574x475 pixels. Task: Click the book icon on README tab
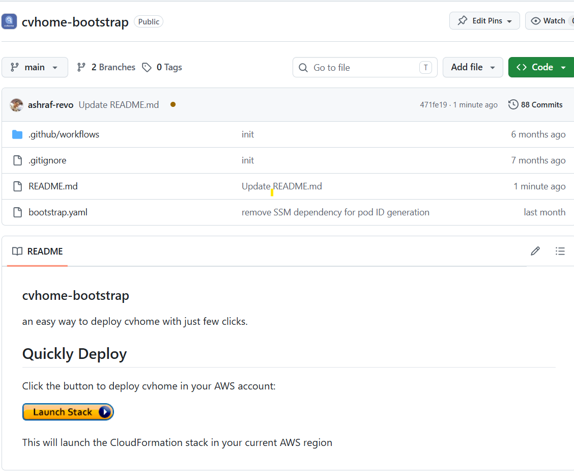click(x=17, y=251)
